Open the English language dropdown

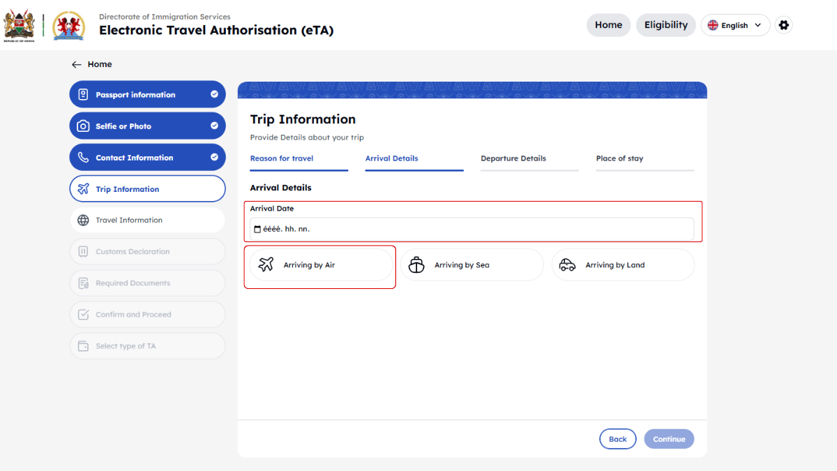(x=735, y=25)
